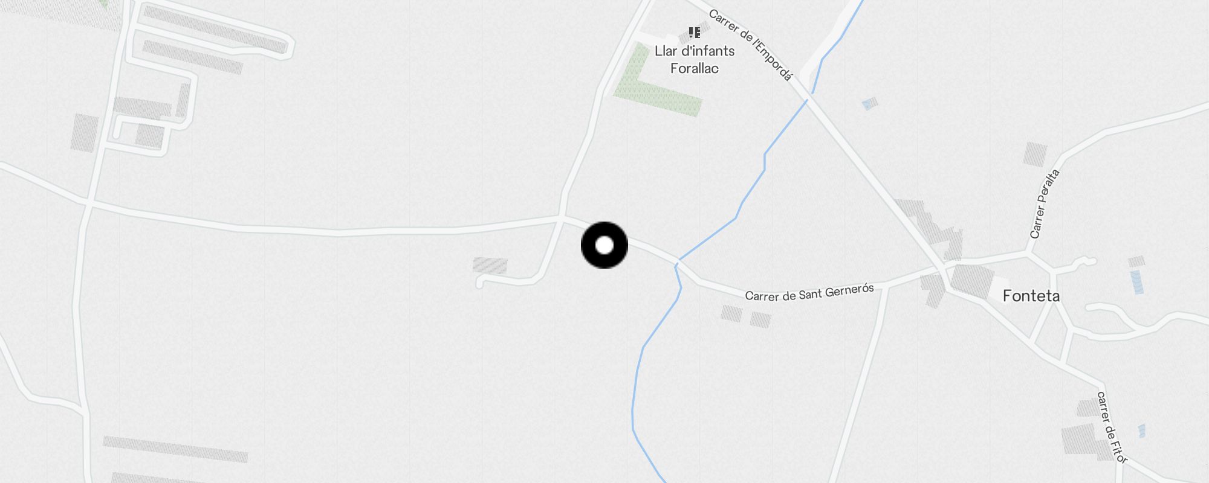Select the small blue pool beside carrer de Fitor
The height and width of the screenshot is (483, 1209).
pos(1142,430)
